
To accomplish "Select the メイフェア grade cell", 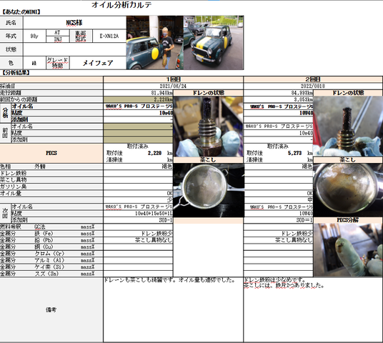I will click(x=98, y=63).
